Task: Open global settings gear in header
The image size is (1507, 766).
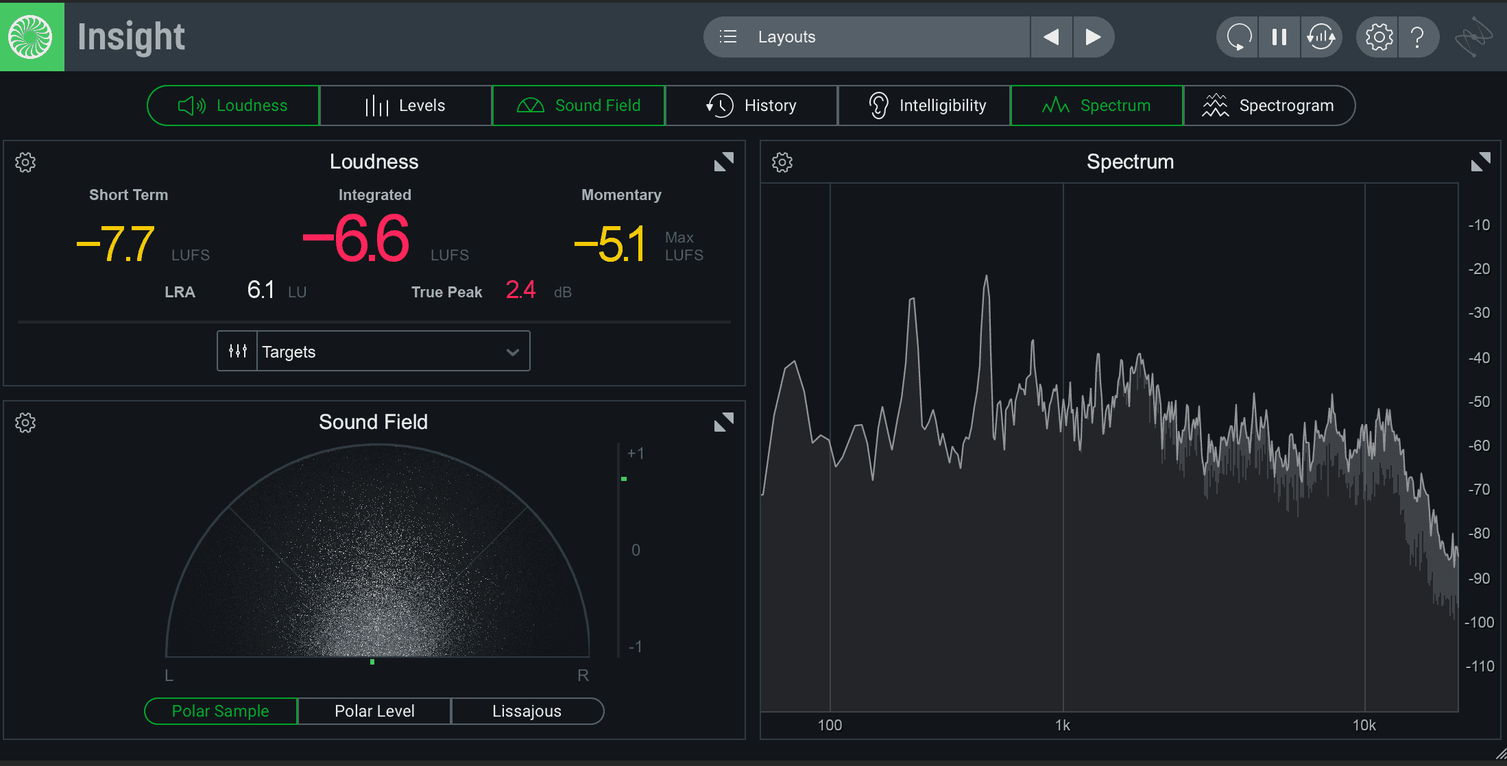Action: [1378, 37]
